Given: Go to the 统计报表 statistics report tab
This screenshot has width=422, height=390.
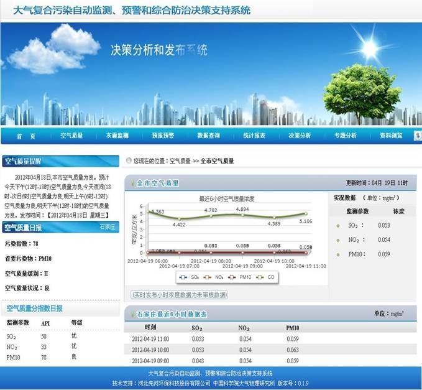Looking at the screenshot, I should pyautogui.click(x=254, y=136).
